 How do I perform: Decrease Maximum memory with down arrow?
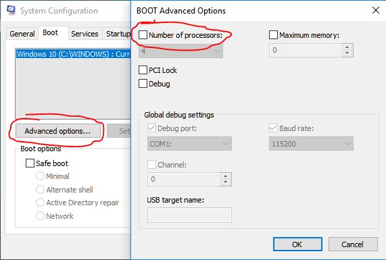(x=347, y=53)
